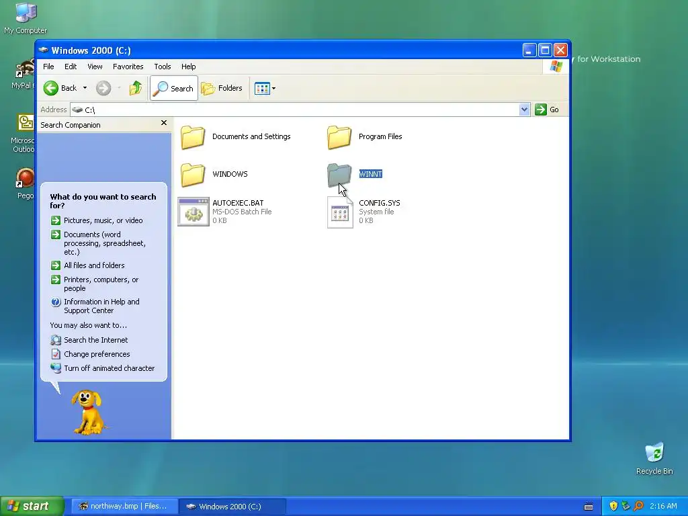Choose All files and folders search
Screen dimensions: 688x516
[94, 265]
